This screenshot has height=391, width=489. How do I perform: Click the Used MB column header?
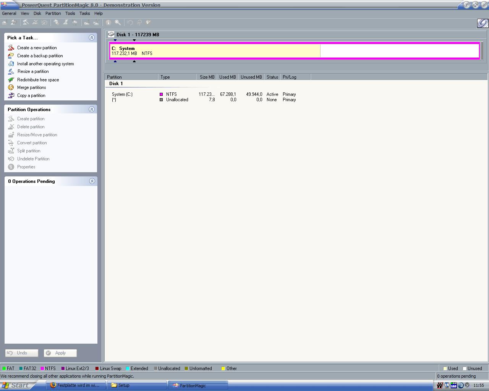tap(228, 77)
